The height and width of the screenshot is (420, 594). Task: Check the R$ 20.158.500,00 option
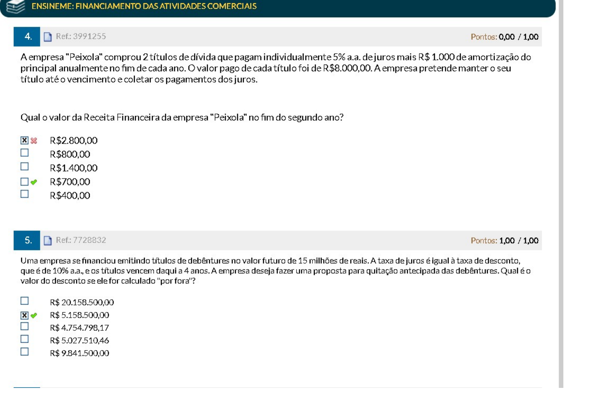point(24,301)
